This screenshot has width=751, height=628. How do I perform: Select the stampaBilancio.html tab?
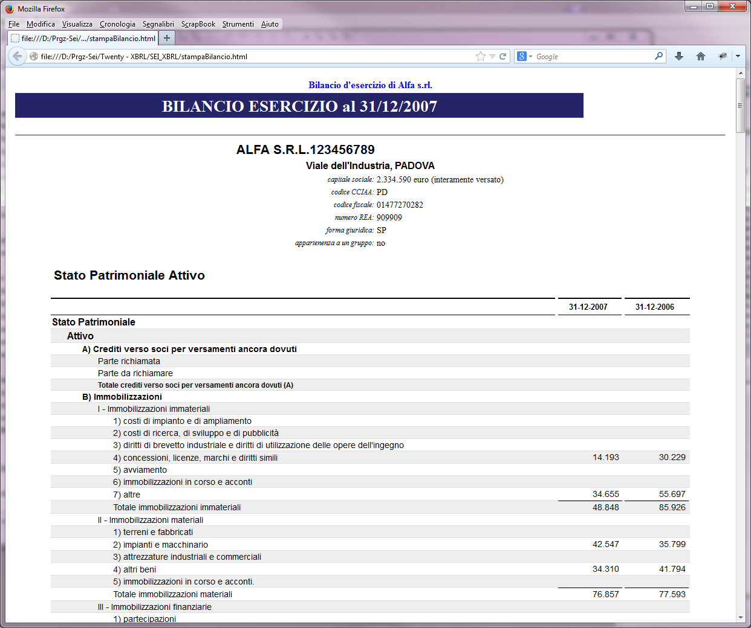click(x=83, y=38)
